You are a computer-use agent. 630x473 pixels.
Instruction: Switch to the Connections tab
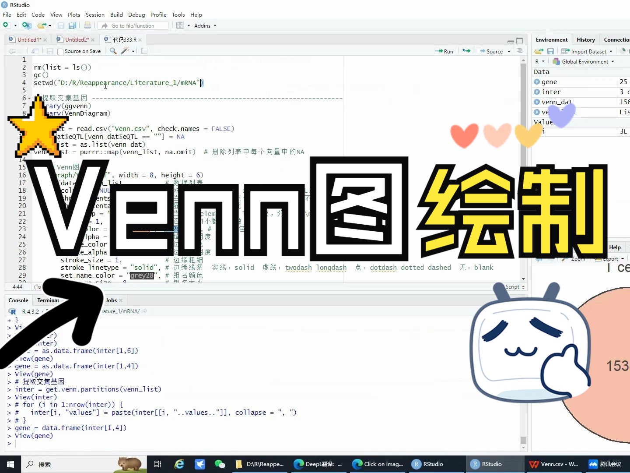tap(617, 39)
